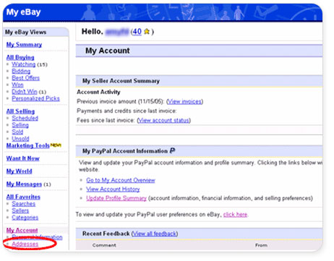Open View Account History
Screen dimensions: 334x261
point(113,189)
